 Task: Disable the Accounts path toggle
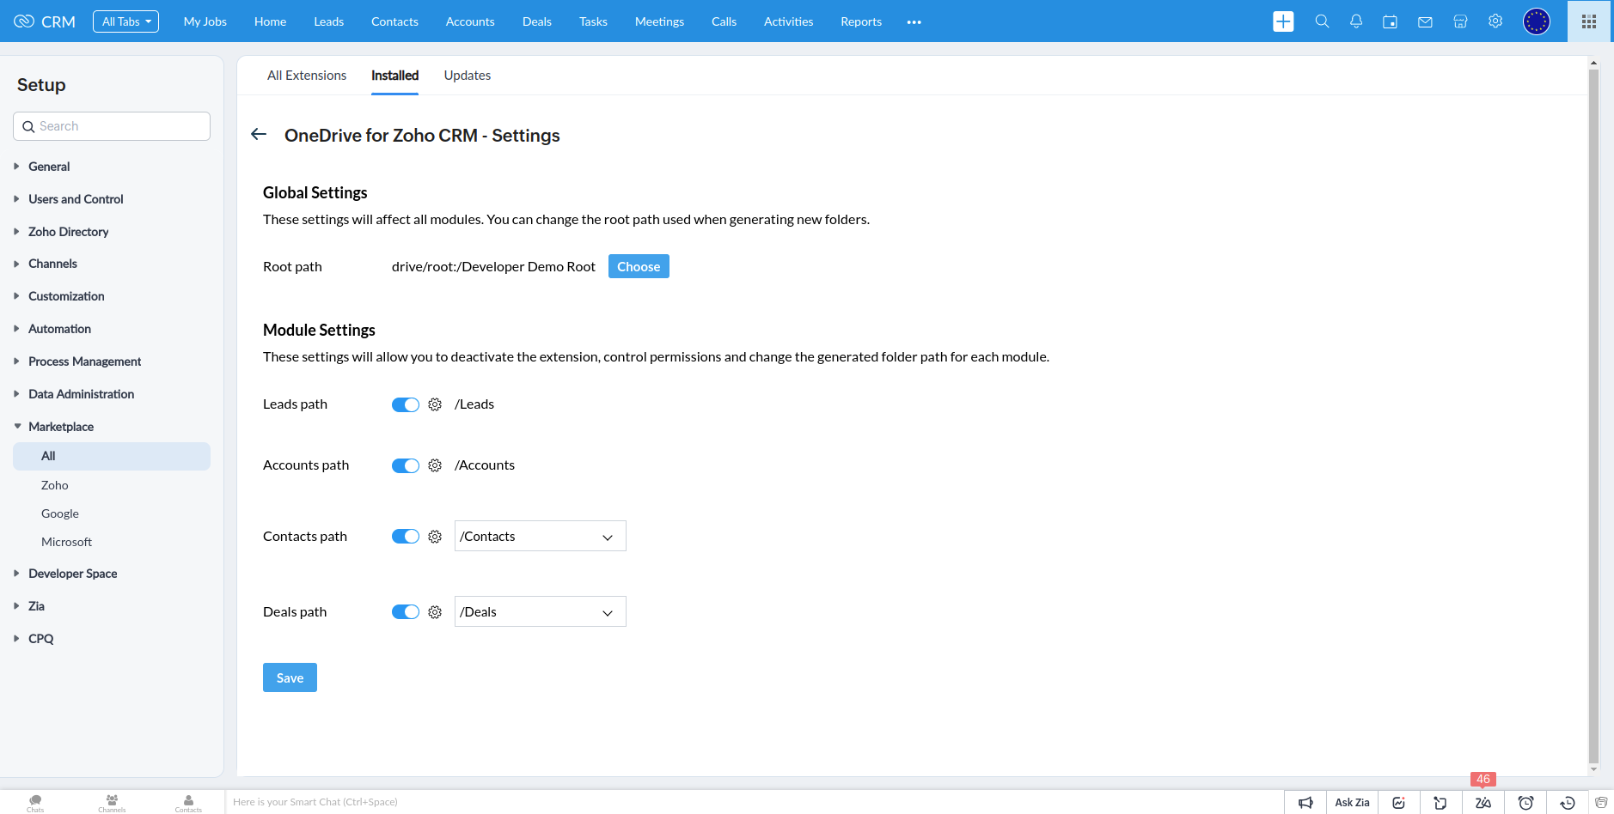tap(406, 465)
